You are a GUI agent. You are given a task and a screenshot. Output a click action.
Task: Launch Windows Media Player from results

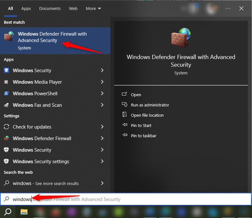[x=37, y=82]
